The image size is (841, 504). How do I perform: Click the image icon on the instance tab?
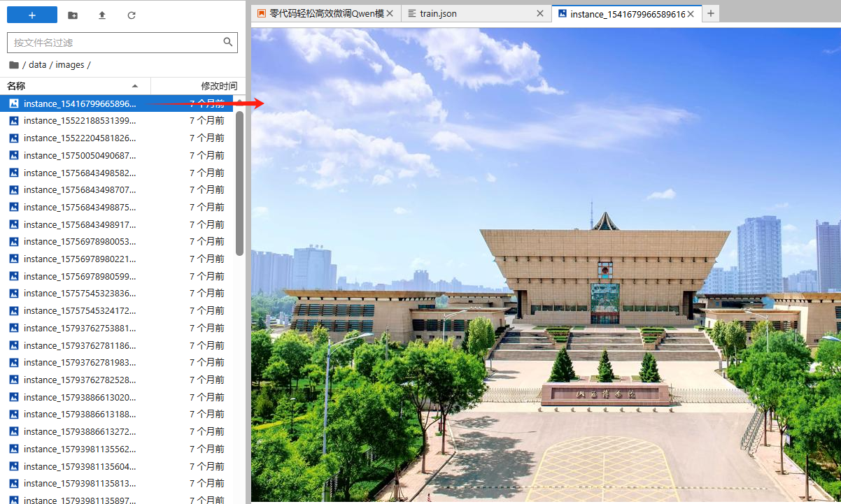pyautogui.click(x=562, y=13)
